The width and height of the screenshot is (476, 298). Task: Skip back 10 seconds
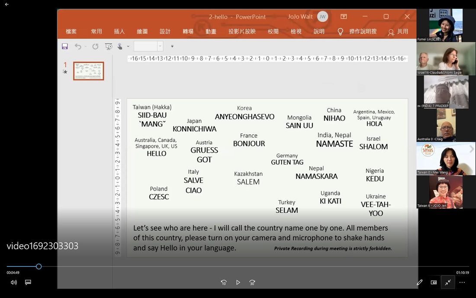[x=224, y=282]
